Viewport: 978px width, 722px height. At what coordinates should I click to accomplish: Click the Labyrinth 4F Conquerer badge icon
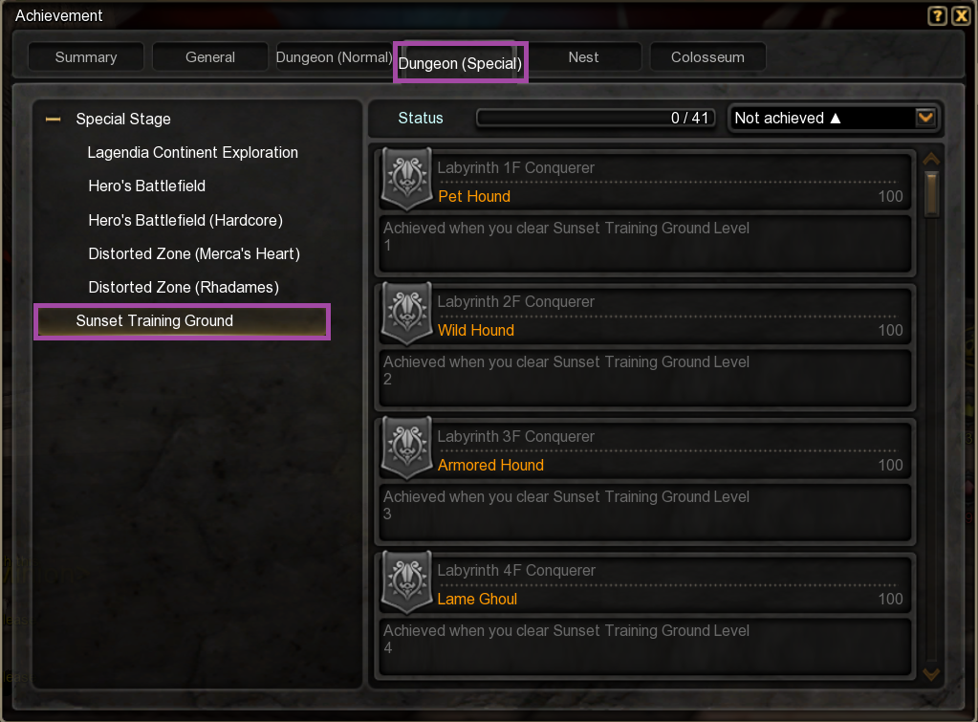406,581
